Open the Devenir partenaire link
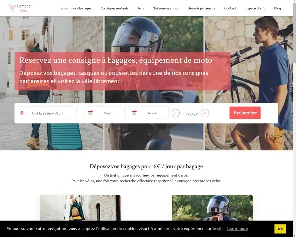Image resolution: width=296 pixels, height=237 pixels. (201, 8)
